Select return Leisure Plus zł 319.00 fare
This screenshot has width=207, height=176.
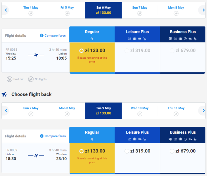click(x=127, y=151)
